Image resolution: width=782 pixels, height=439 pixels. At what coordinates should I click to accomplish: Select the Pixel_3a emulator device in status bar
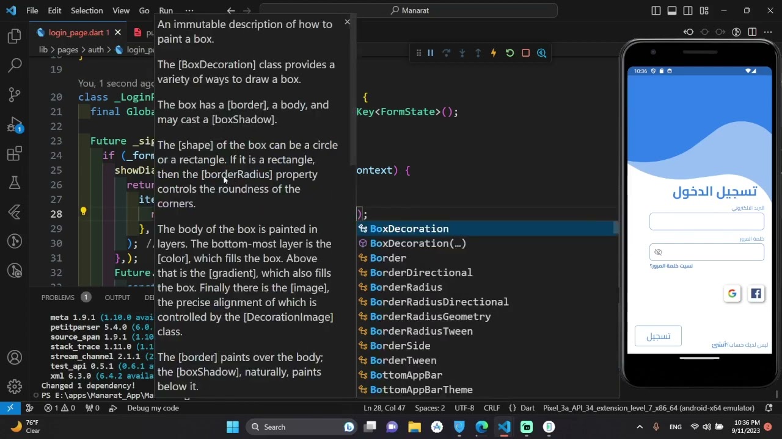[x=649, y=408]
